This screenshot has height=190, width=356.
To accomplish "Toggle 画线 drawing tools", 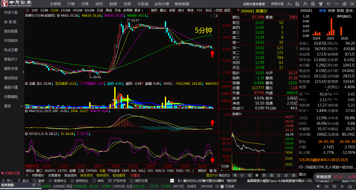I will 190,10.
